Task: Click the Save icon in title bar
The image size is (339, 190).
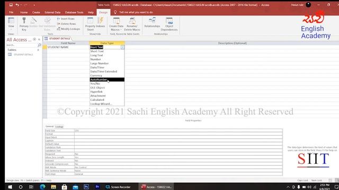Action: [11, 5]
